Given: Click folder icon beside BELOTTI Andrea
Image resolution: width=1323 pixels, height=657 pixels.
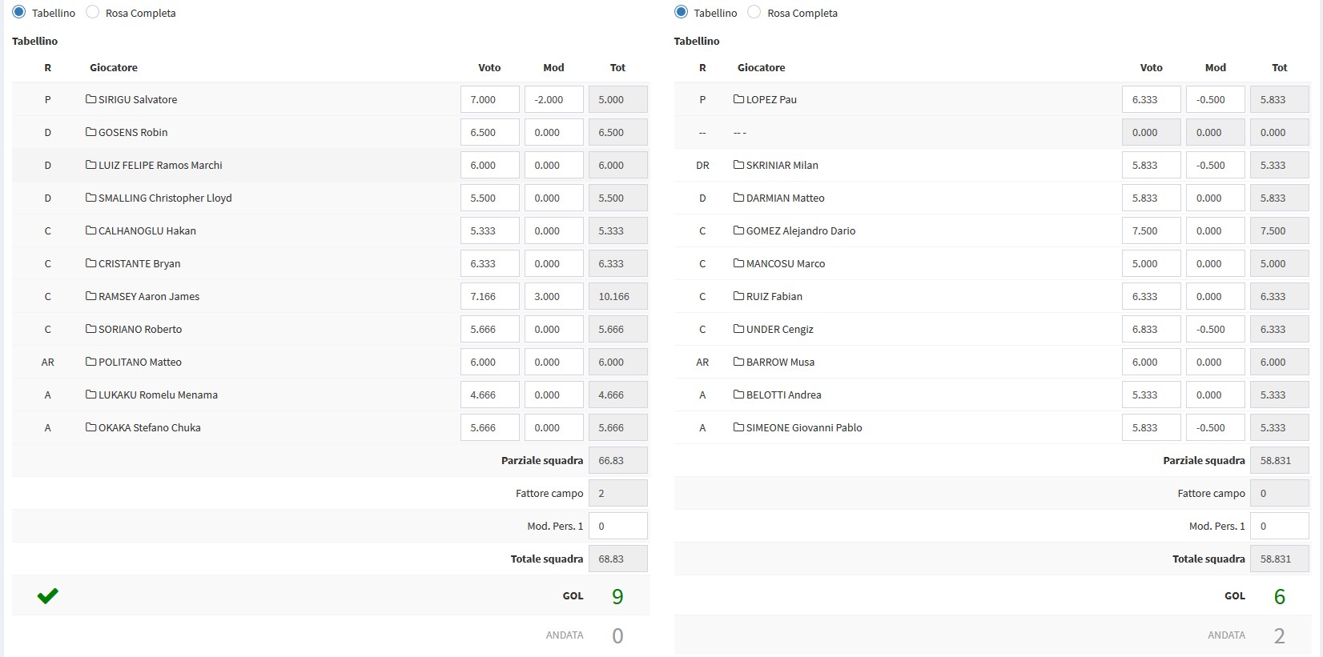Looking at the screenshot, I should (x=738, y=395).
